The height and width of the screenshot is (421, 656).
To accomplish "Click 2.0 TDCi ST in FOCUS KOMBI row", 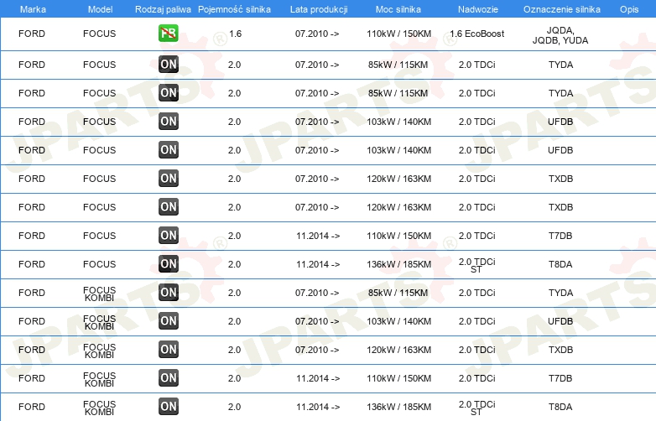I will click(x=477, y=408).
